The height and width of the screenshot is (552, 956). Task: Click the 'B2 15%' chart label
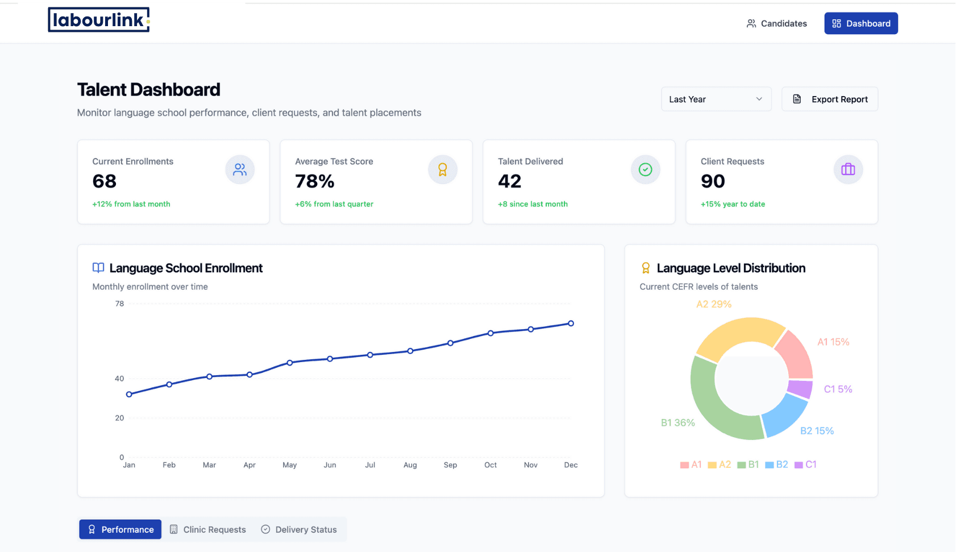817,431
